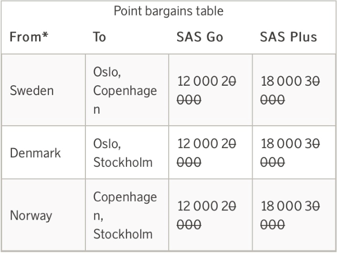337x253 pixels.
Task: Select the Norway row label
Action: tap(31, 216)
